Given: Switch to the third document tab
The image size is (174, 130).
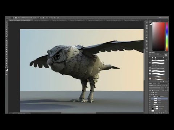Looking at the screenshot, I should [x=59, y=20].
